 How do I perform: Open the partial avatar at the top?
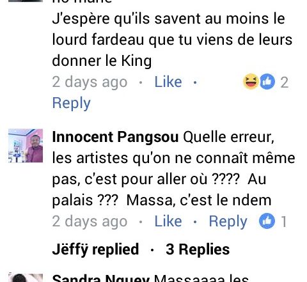point(26,1)
